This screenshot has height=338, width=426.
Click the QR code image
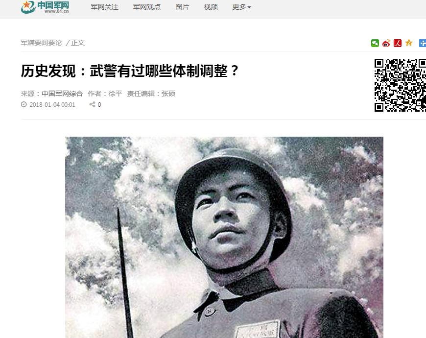(x=400, y=85)
